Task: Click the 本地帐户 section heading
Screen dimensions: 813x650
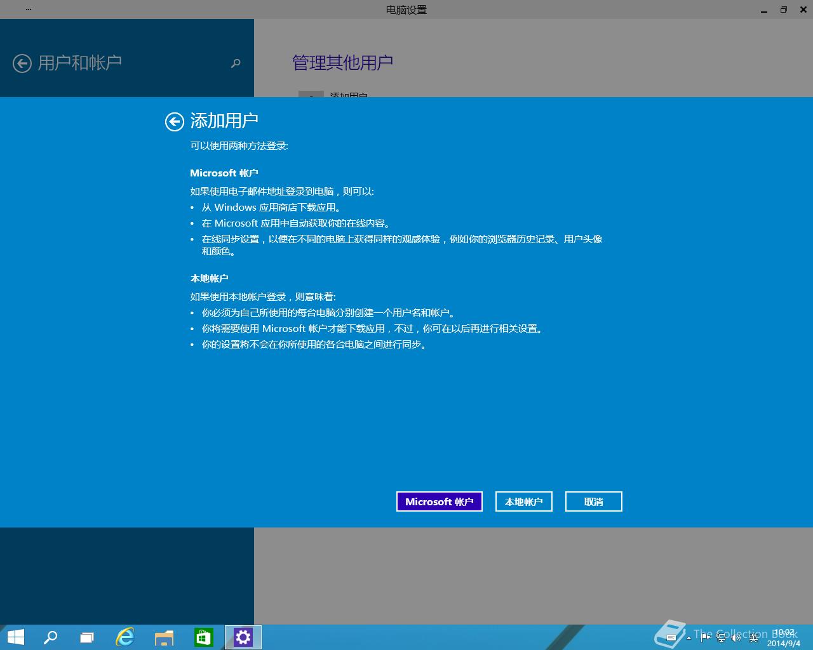Action: click(x=209, y=279)
